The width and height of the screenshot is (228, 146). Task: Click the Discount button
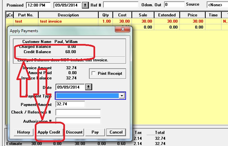pyautogui.click(x=74, y=132)
